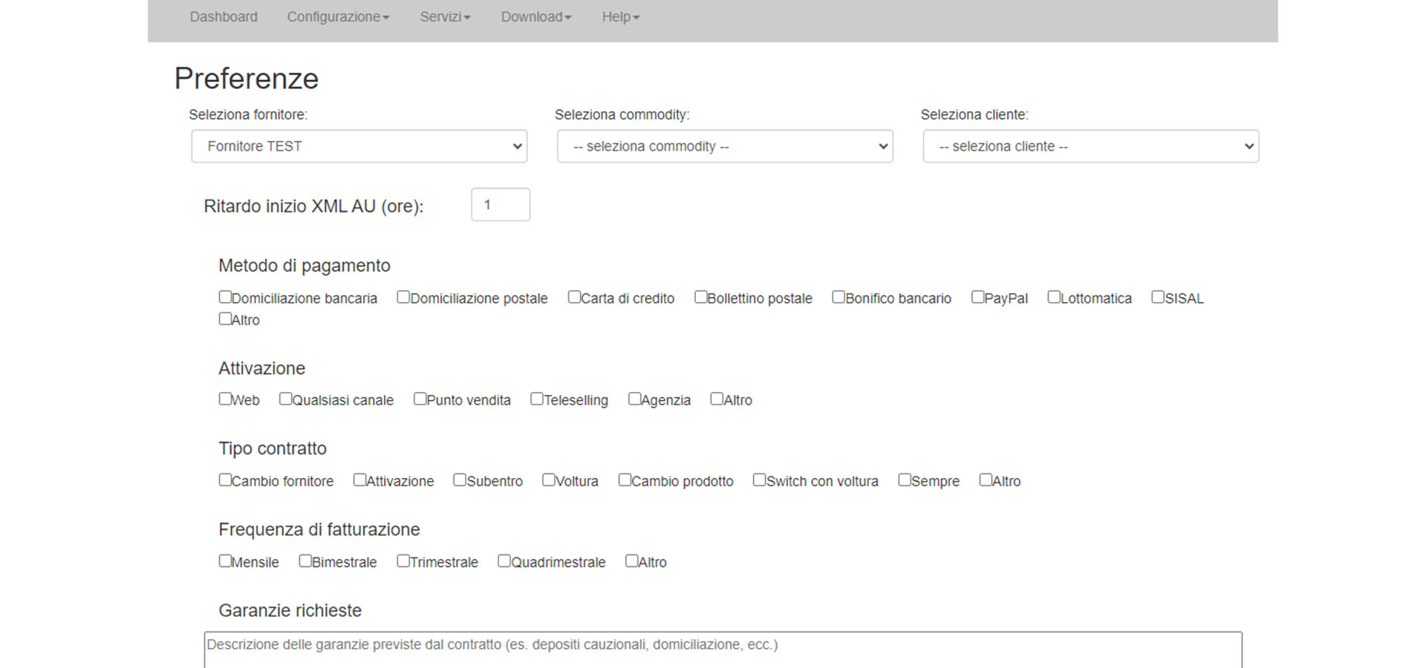The width and height of the screenshot is (1426, 668).
Task: Tick the PayPal payment checkbox
Action: (977, 297)
